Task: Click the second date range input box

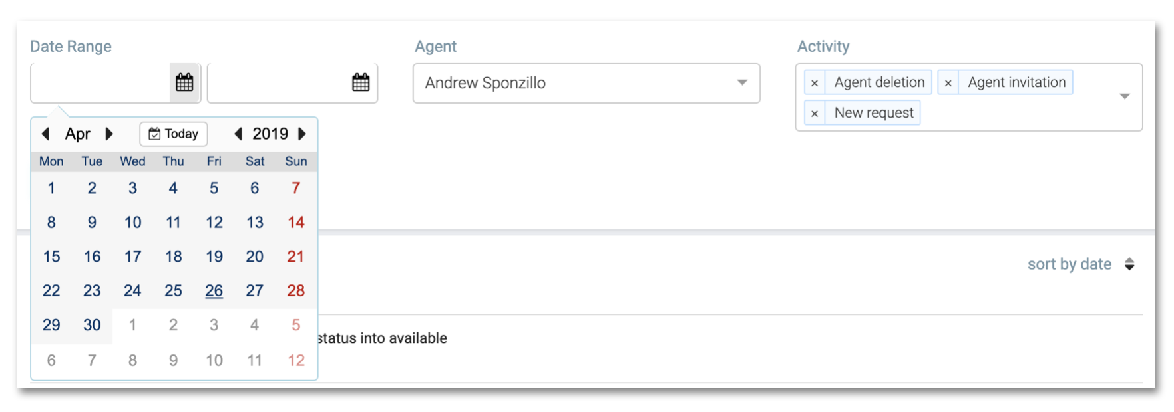Action: click(x=280, y=82)
